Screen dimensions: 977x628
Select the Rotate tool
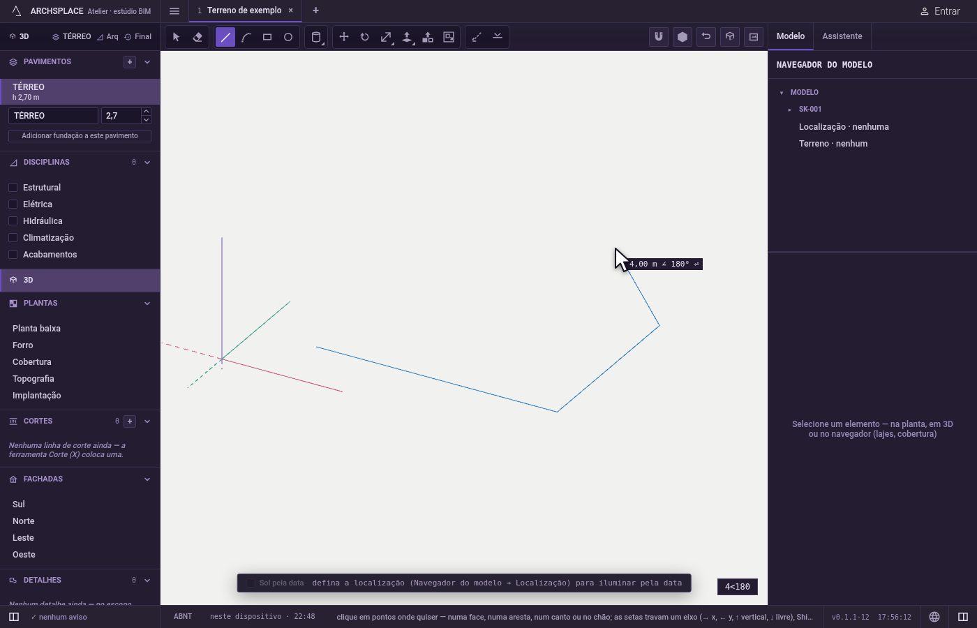point(365,37)
